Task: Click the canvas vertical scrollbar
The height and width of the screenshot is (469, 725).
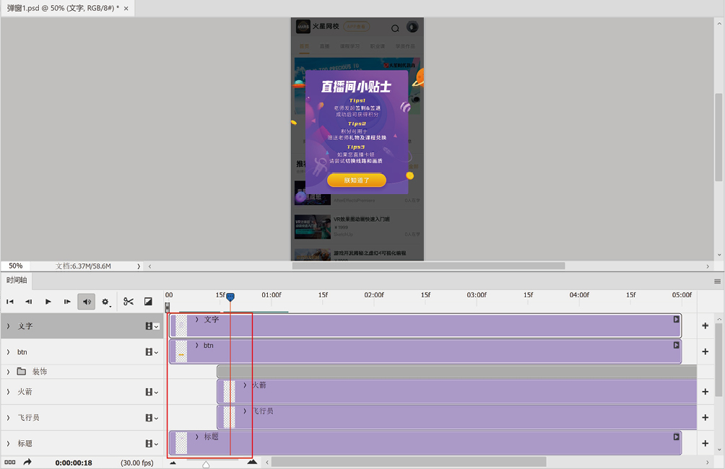Action: [719, 137]
